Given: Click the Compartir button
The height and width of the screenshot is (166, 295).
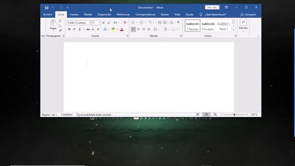Looking at the screenshot, I should 248,14.
